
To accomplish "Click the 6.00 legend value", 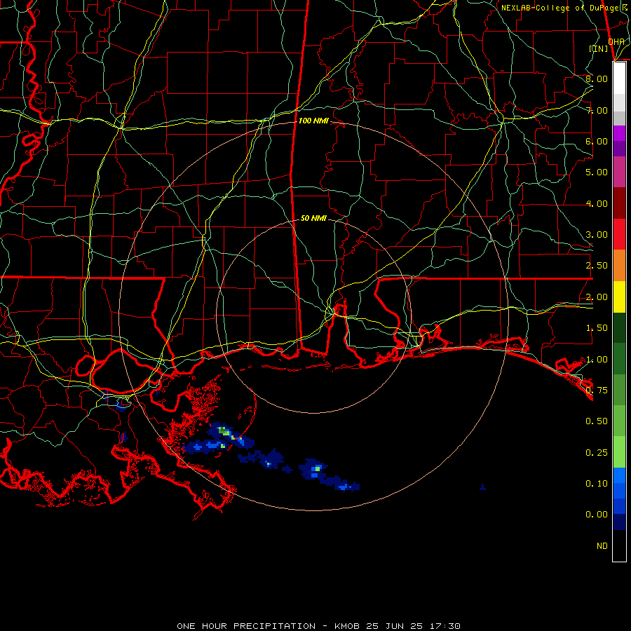I will coord(597,141).
